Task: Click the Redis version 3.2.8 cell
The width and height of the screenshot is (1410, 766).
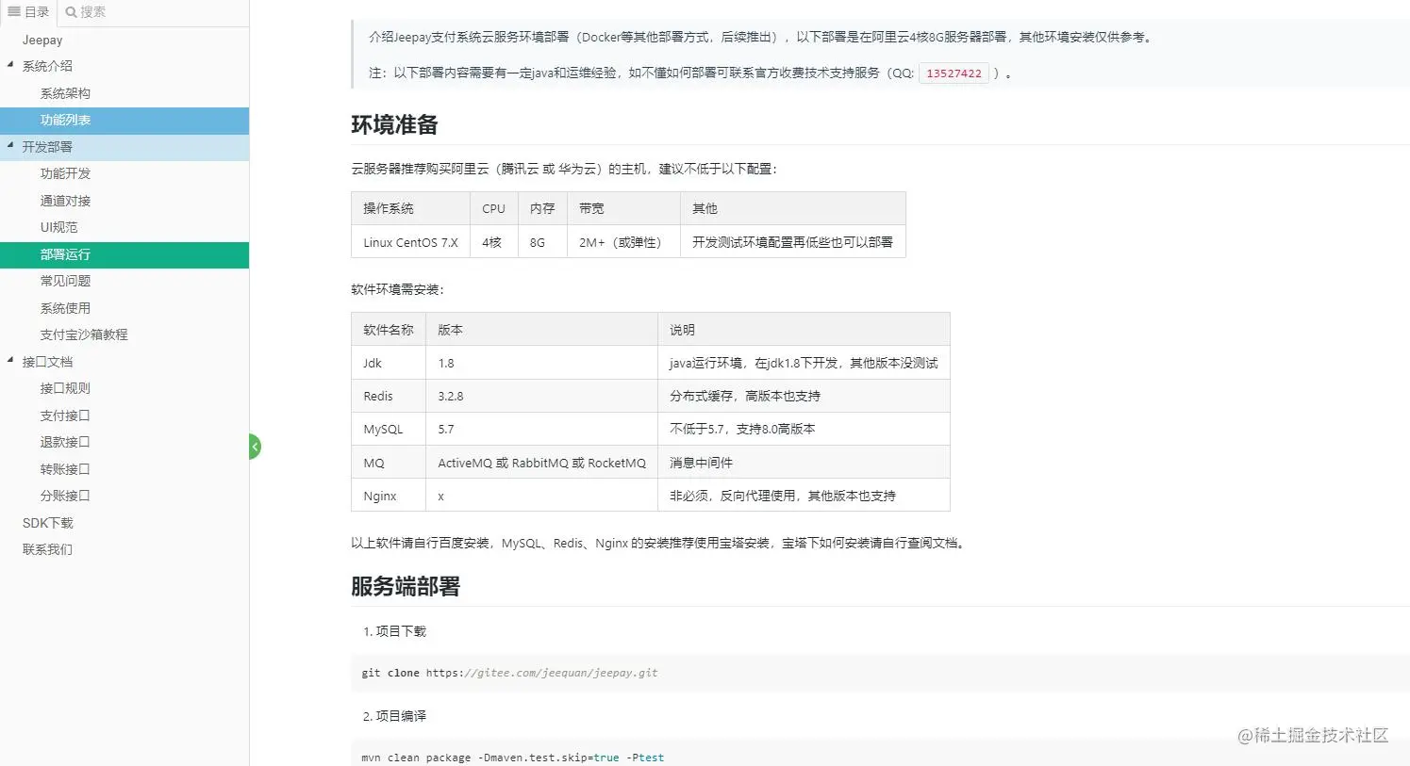Action: [x=541, y=396]
